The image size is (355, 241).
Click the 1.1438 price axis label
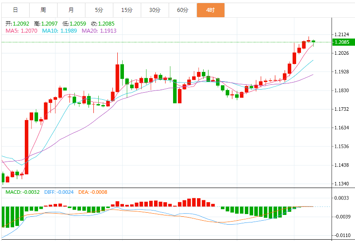[342, 165]
